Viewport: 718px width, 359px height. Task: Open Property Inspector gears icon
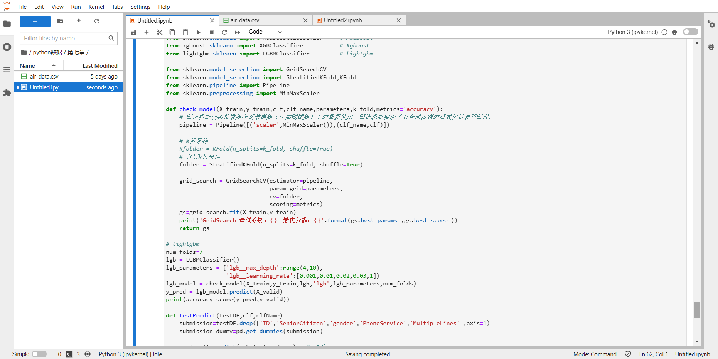[711, 24]
